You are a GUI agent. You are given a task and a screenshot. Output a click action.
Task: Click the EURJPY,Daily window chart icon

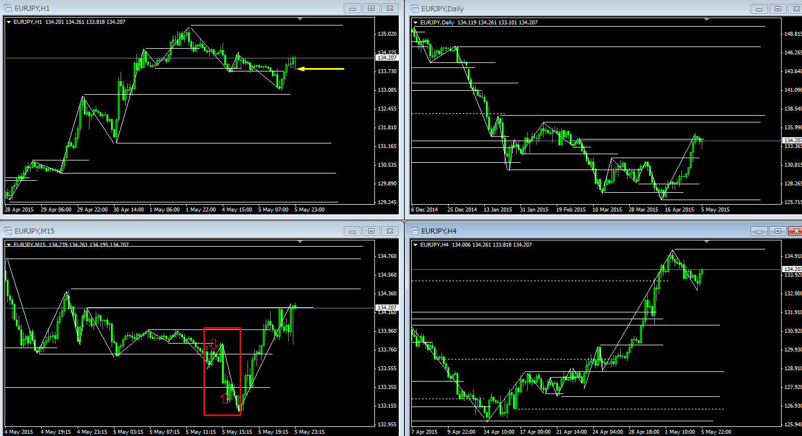415,9
